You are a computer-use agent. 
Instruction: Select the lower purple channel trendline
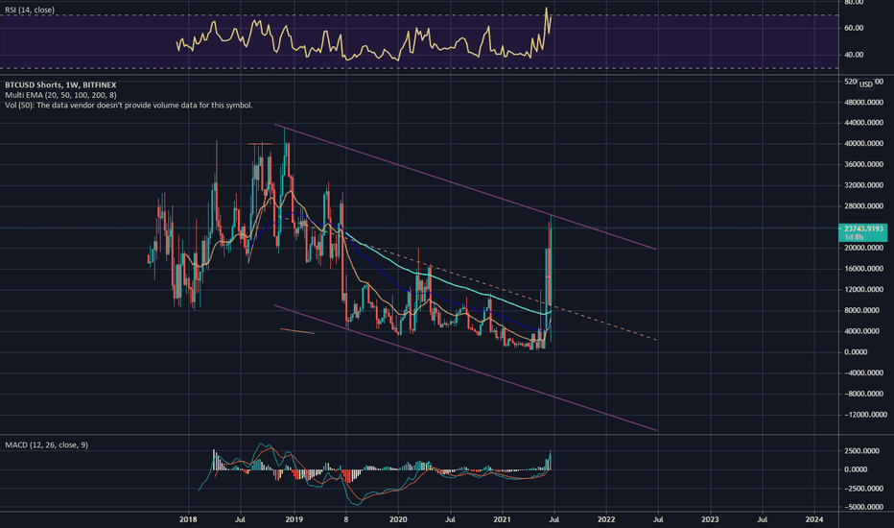[x=464, y=368]
